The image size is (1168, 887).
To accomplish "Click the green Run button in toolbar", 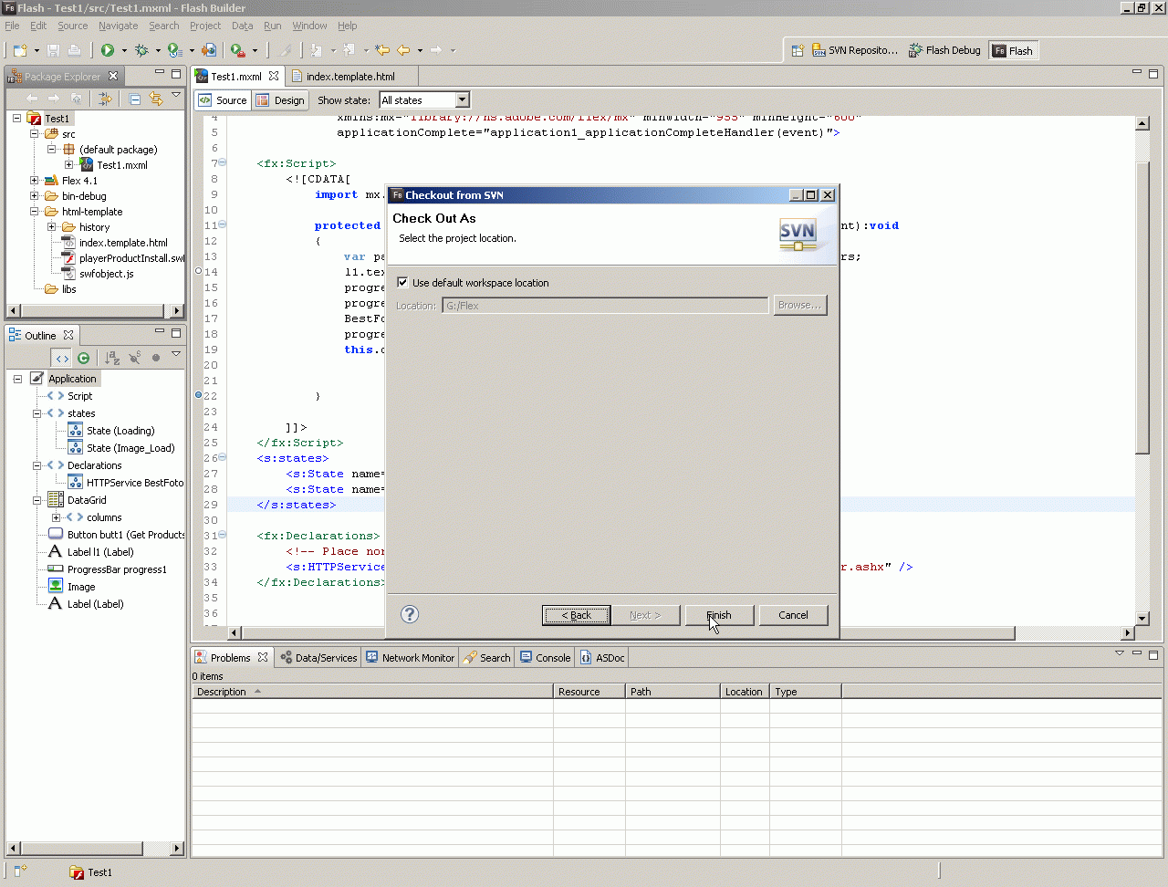I will pos(108,50).
